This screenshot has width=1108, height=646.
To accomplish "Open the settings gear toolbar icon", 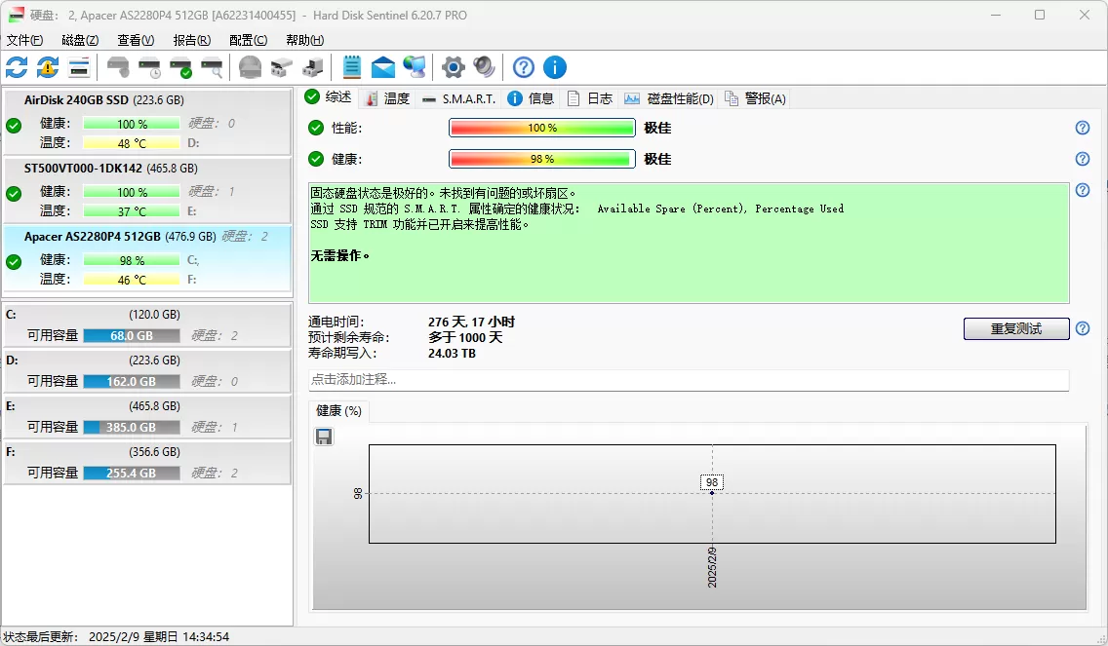I will coord(452,67).
